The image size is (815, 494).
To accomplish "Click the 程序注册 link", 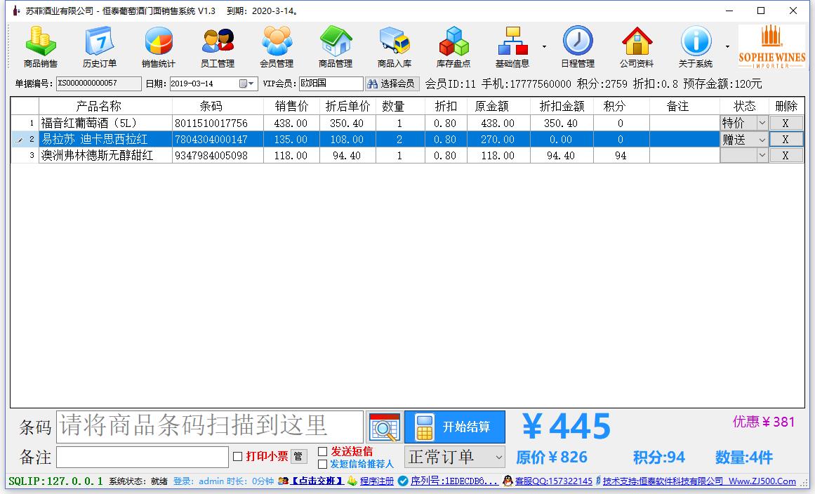I will [377, 481].
